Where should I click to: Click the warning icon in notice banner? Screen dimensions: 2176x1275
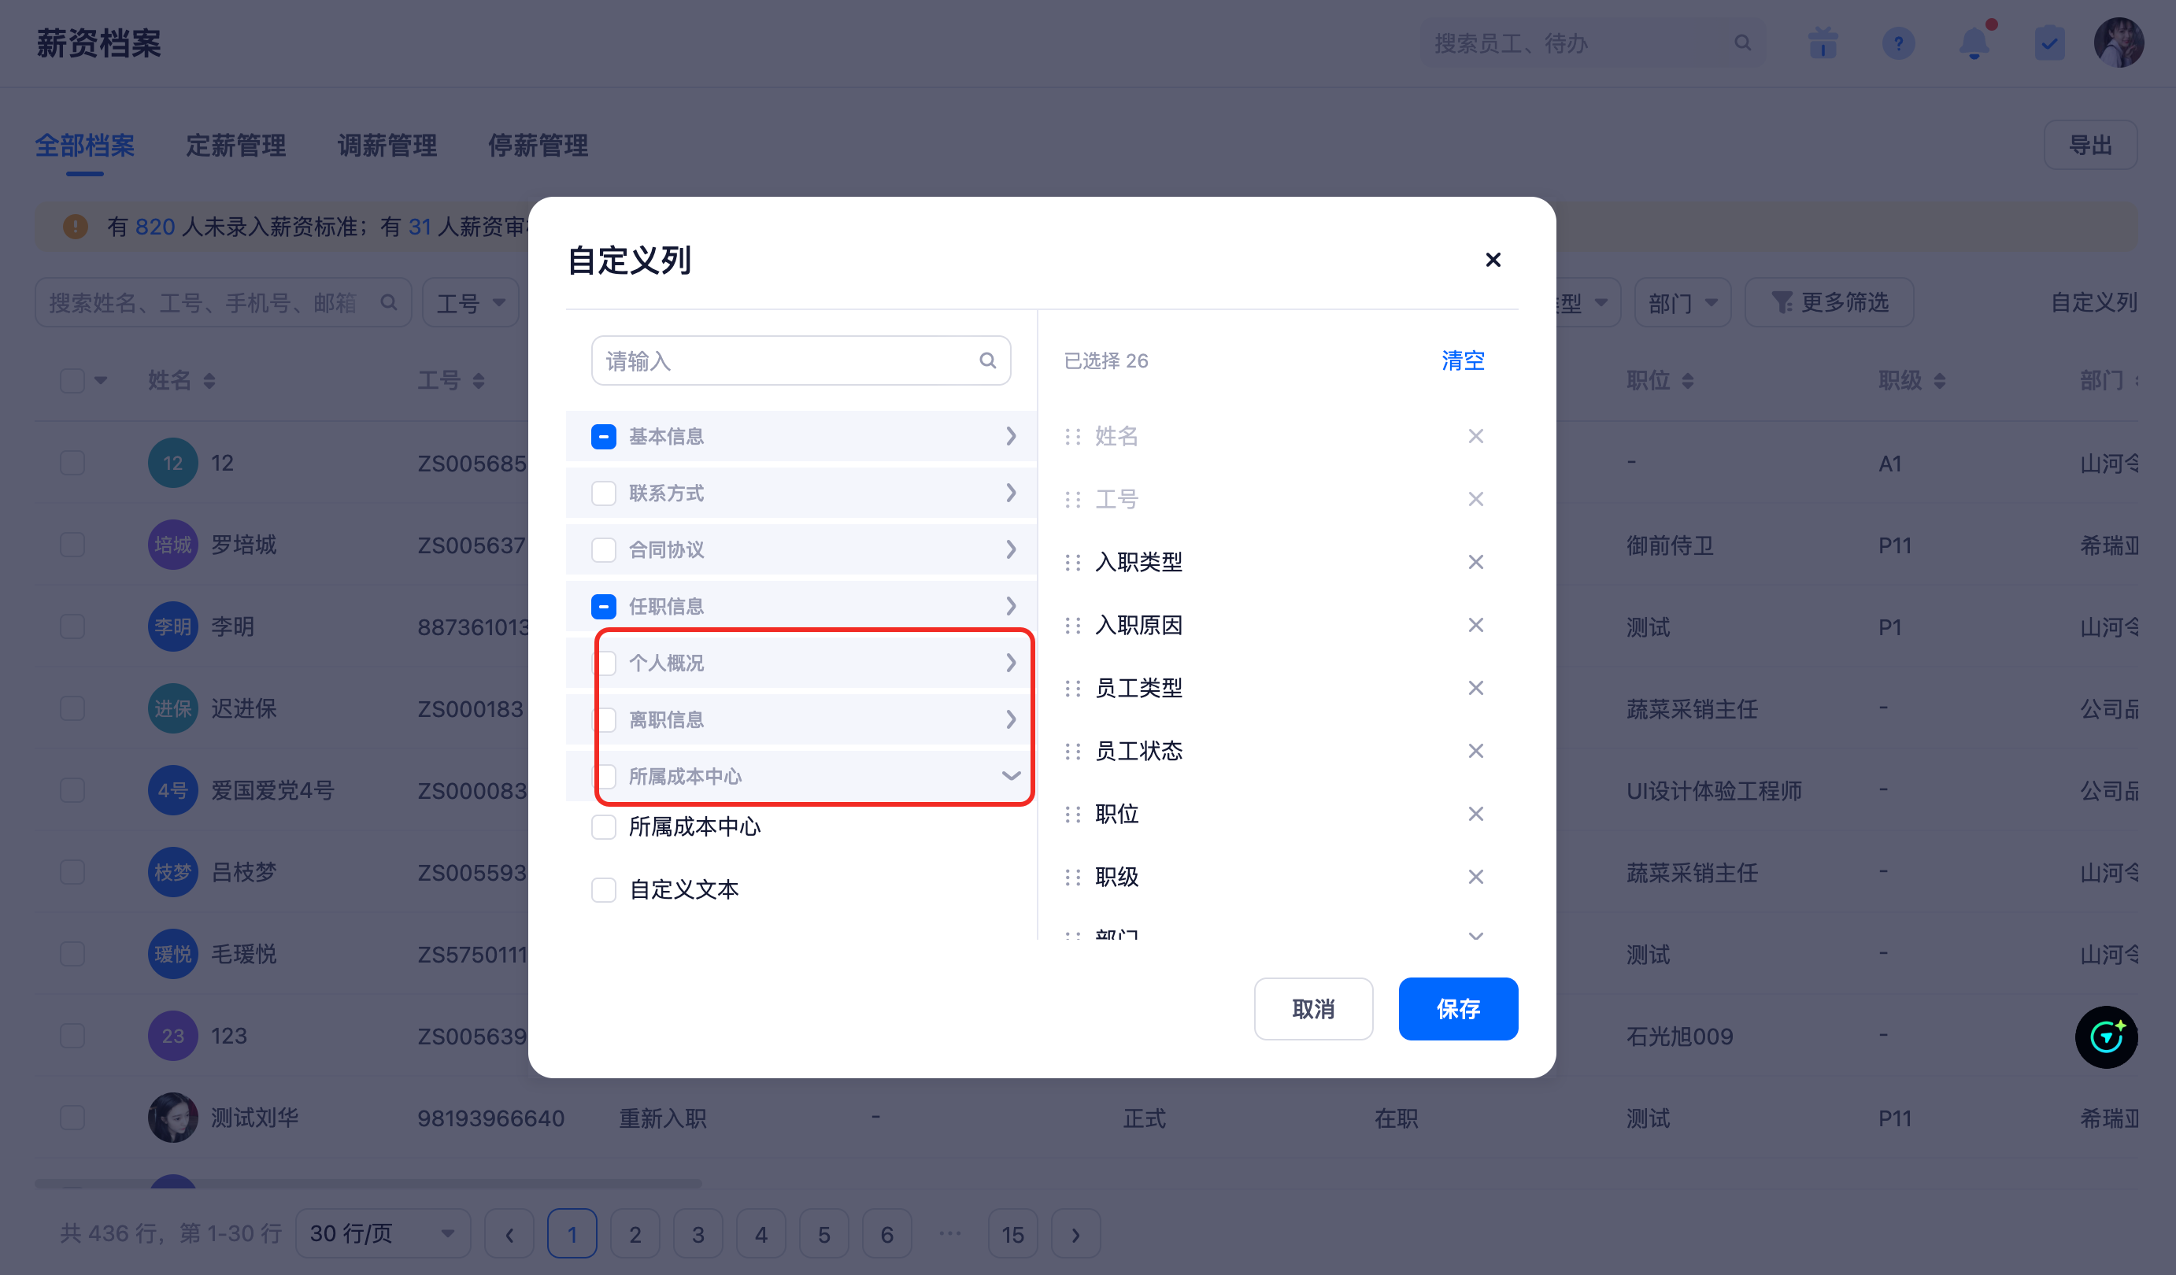(x=76, y=227)
